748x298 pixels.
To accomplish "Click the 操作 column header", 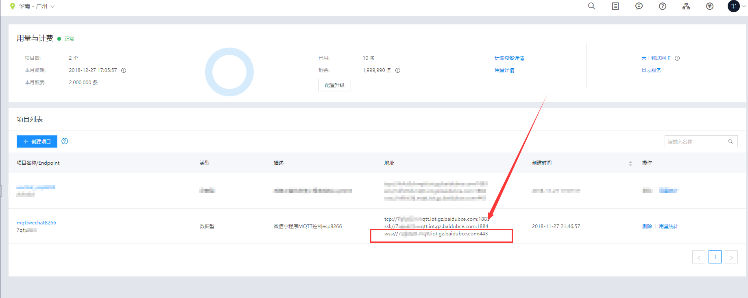I will pos(647,163).
